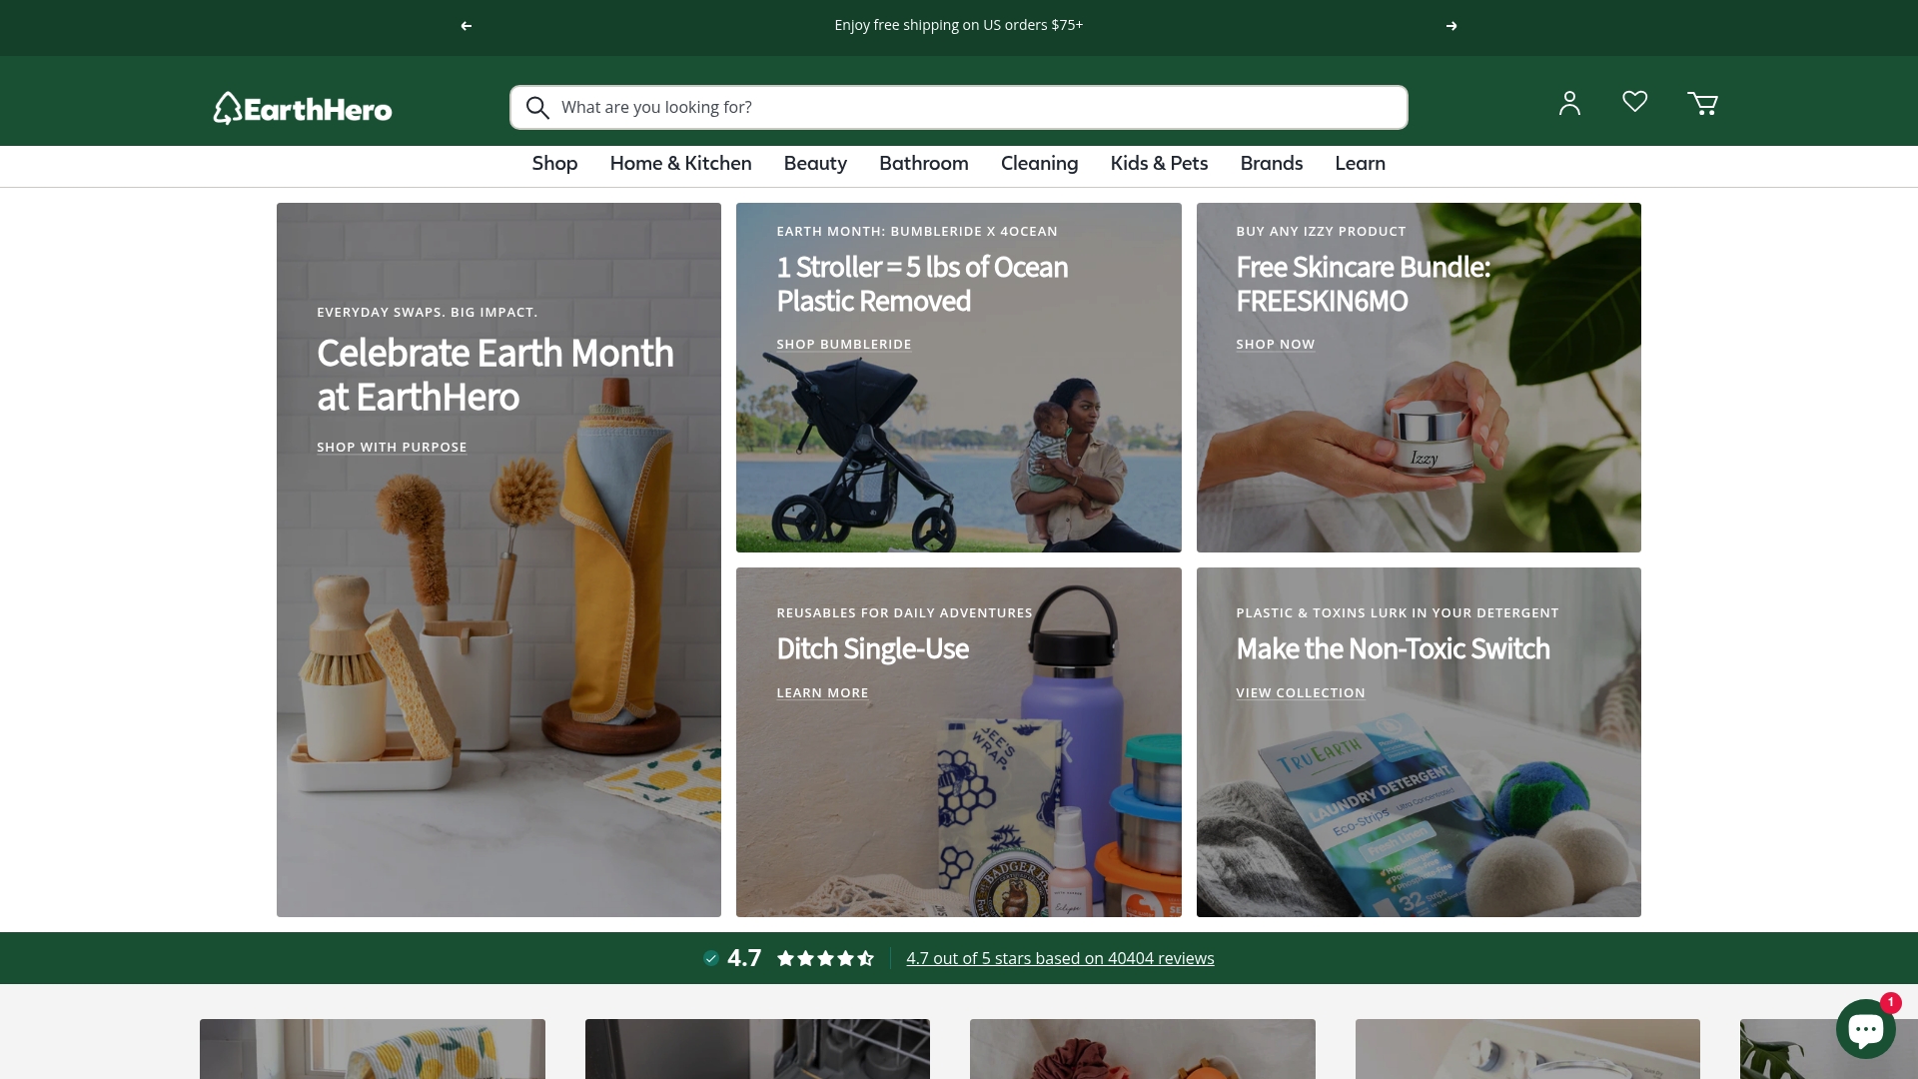This screenshot has height=1079, width=1918.
Task: Open the Cleaning menu
Action: [1039, 164]
